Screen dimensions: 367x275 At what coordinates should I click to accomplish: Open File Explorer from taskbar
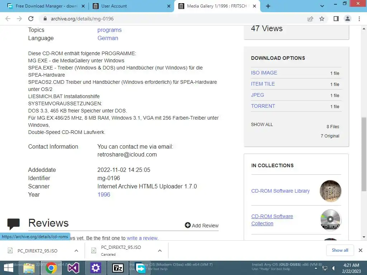tap(29, 268)
